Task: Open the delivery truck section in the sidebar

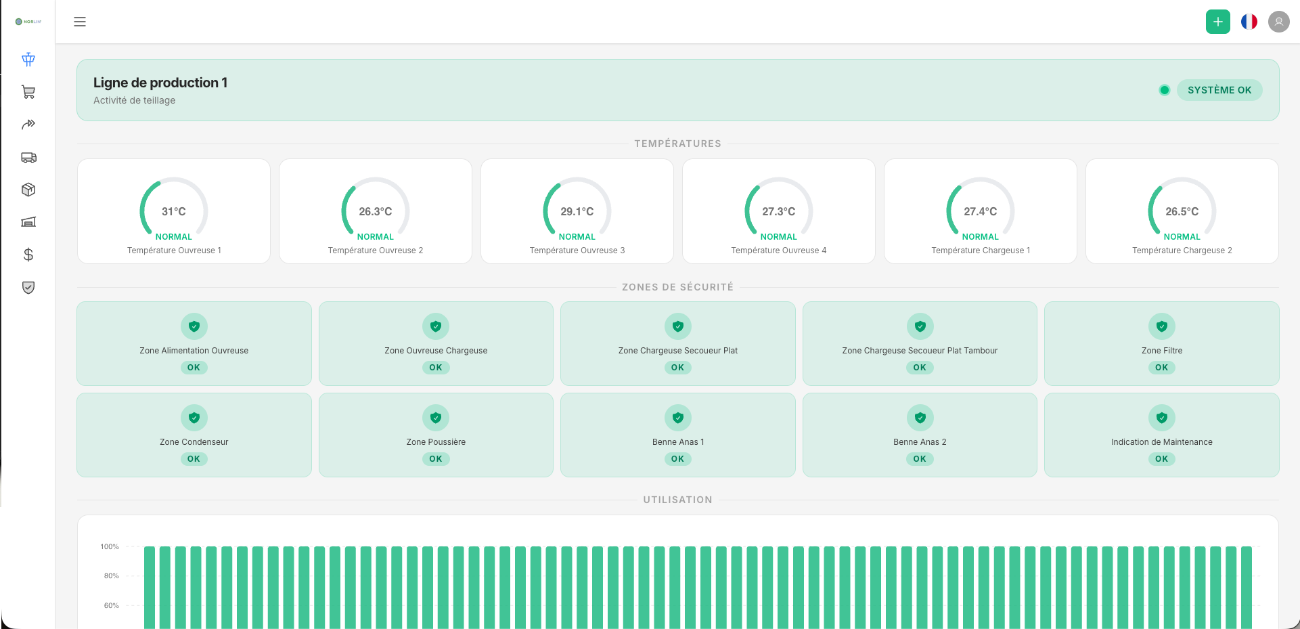Action: coord(28,157)
